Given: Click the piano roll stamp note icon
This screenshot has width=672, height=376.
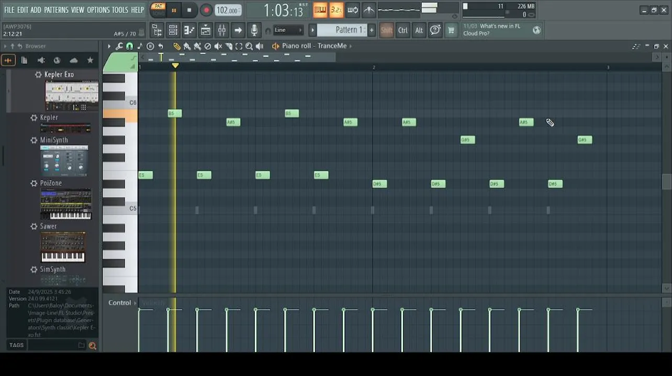Looking at the screenshot, I should pos(140,46).
